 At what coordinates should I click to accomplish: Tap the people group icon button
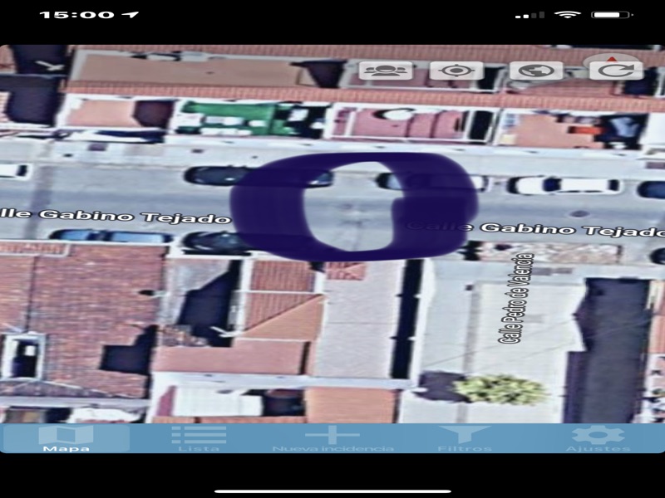click(x=386, y=71)
